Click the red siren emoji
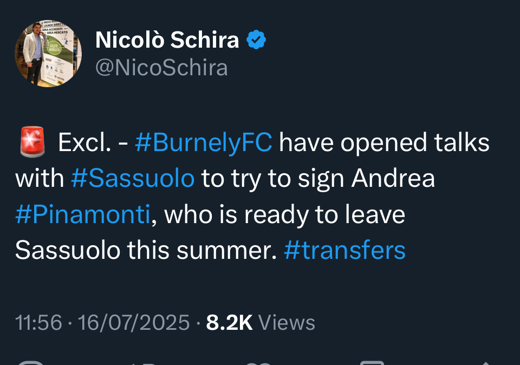The width and height of the screenshot is (520, 365). point(32,143)
